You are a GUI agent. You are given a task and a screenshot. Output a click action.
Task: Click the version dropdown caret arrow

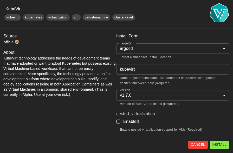click(x=224, y=95)
